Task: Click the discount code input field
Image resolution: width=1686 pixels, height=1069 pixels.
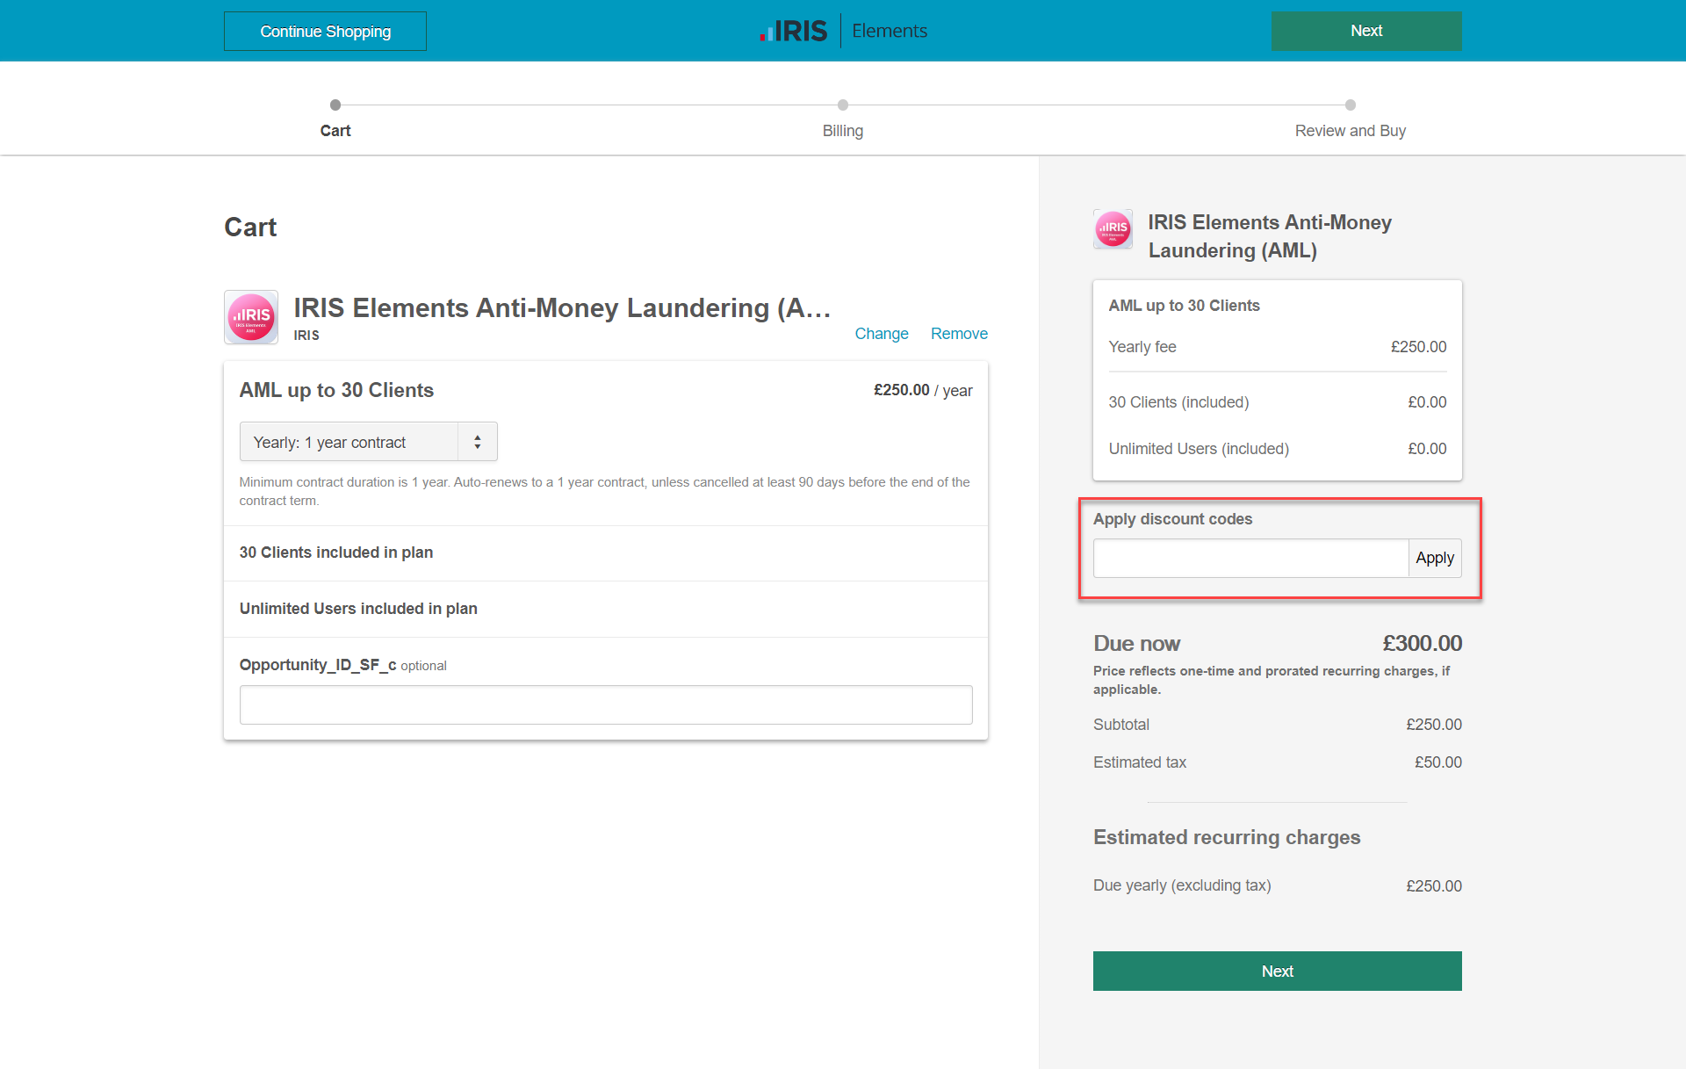Action: (x=1250, y=558)
